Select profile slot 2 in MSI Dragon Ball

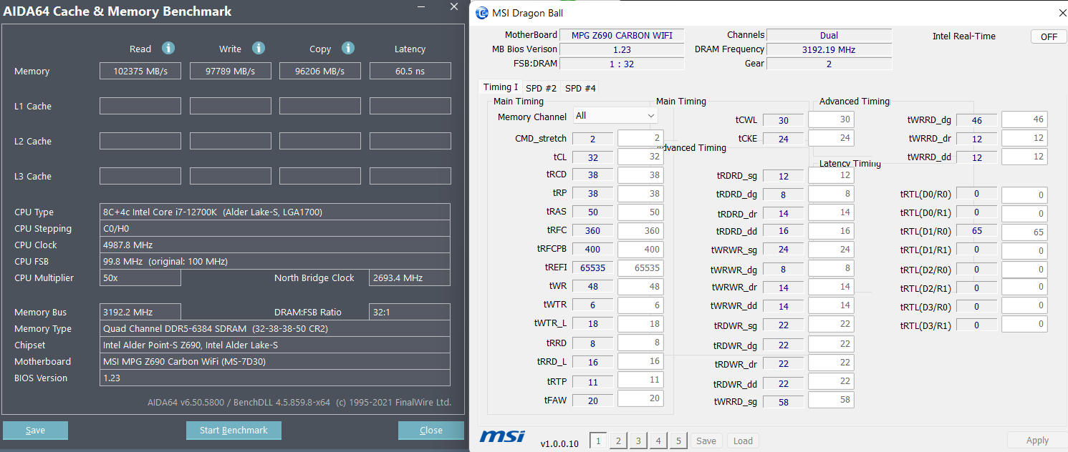618,441
